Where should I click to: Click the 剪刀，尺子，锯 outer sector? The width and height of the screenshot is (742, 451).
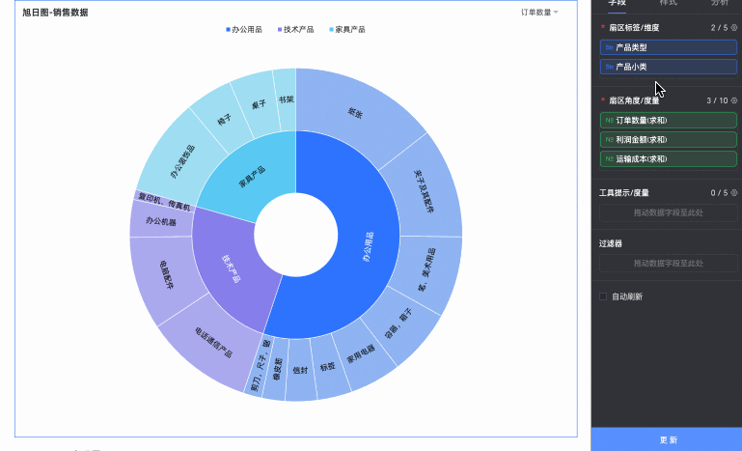pyautogui.click(x=260, y=365)
